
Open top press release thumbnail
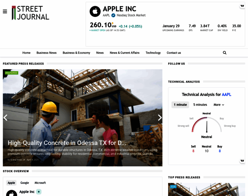(x=206, y=190)
